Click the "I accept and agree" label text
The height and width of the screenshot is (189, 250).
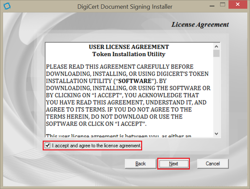(x=96, y=146)
